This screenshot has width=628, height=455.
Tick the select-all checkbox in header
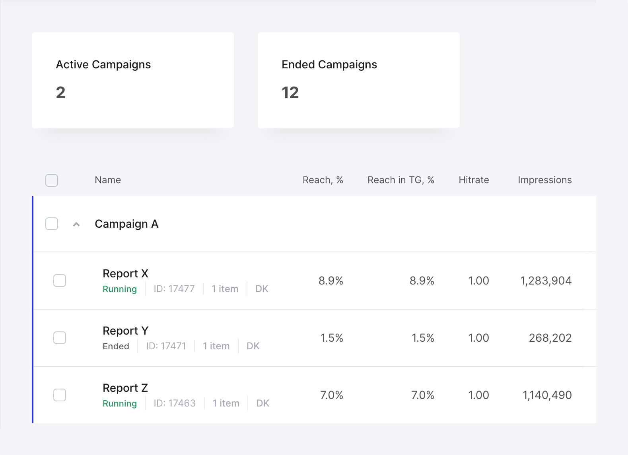52,180
